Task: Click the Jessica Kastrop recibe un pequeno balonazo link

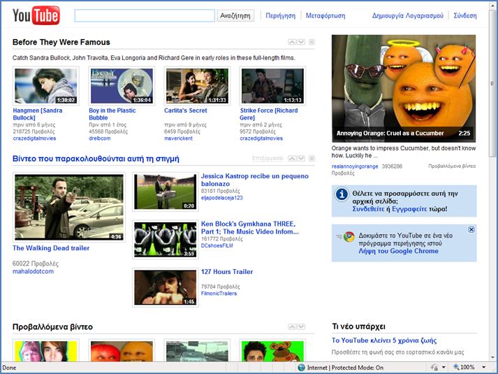Action: [x=255, y=180]
